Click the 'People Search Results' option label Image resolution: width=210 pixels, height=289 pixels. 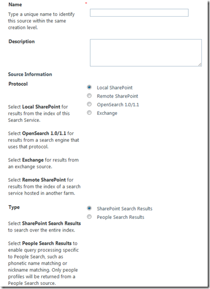pos(120,217)
